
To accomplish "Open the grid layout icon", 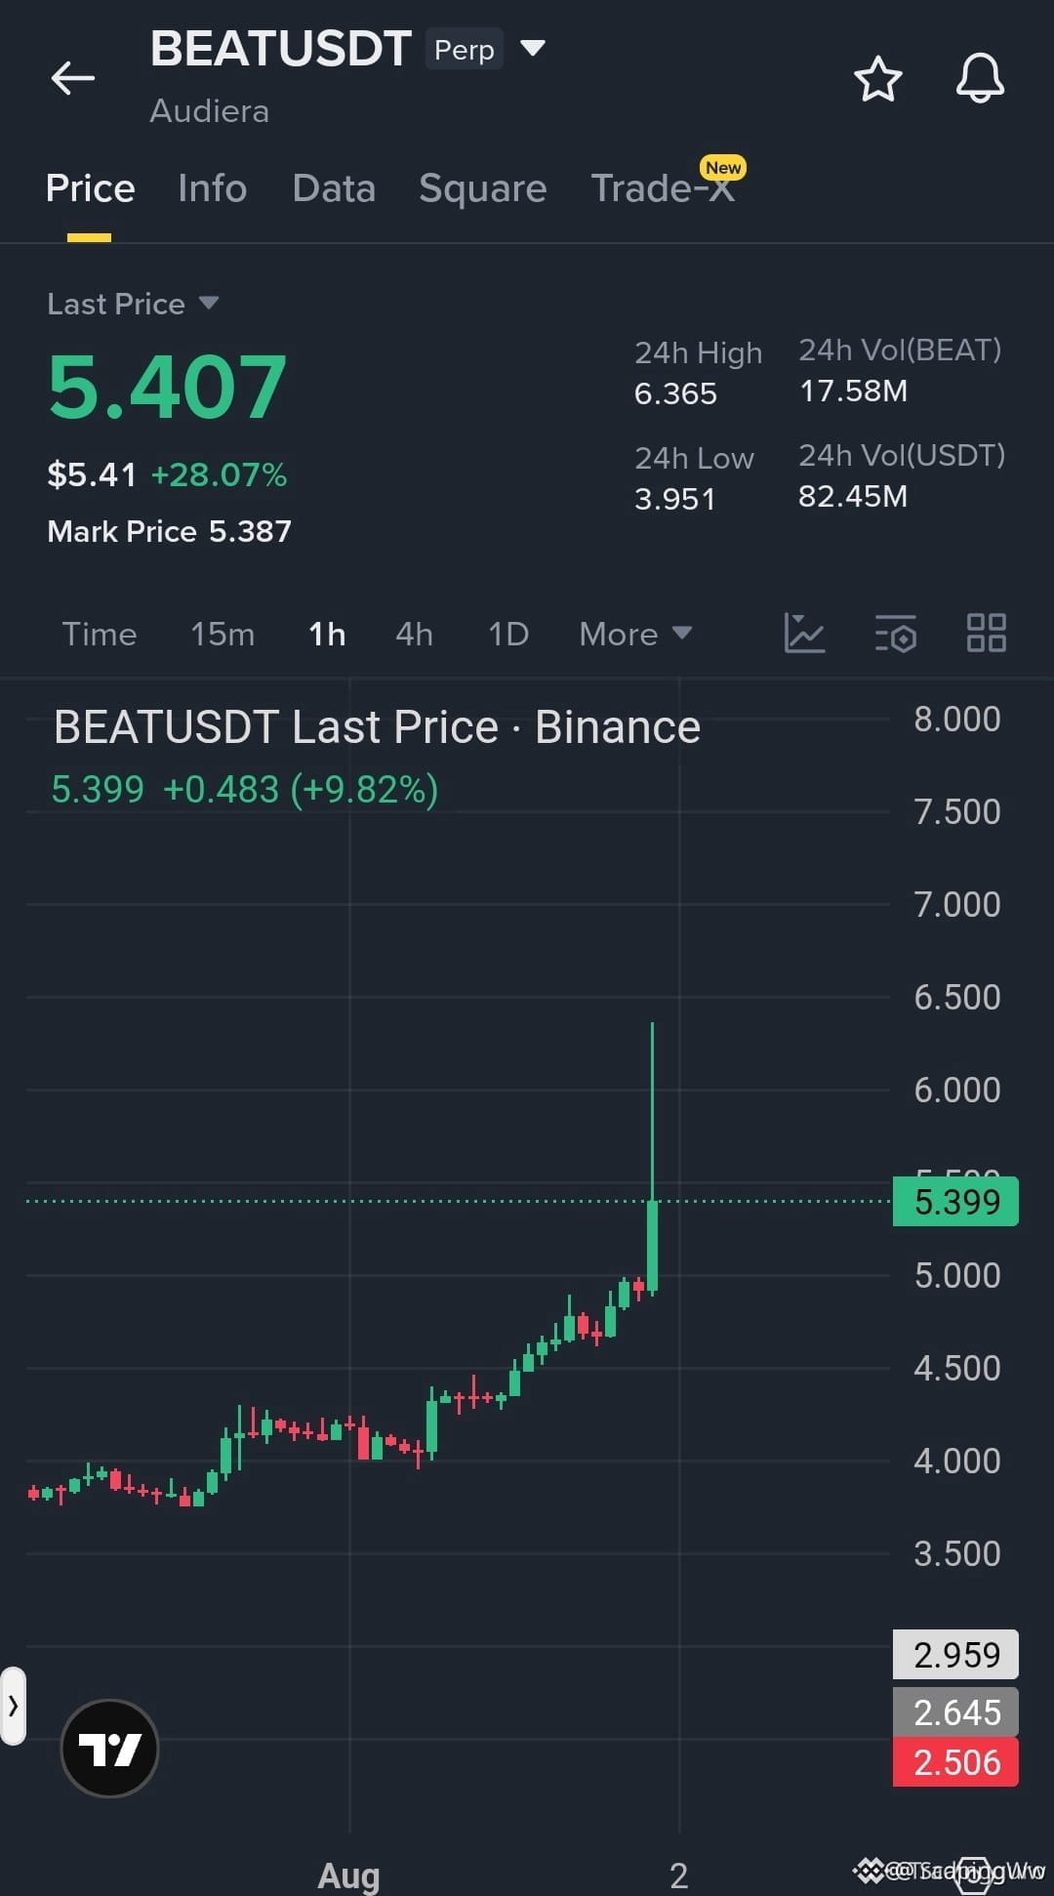I will (986, 633).
